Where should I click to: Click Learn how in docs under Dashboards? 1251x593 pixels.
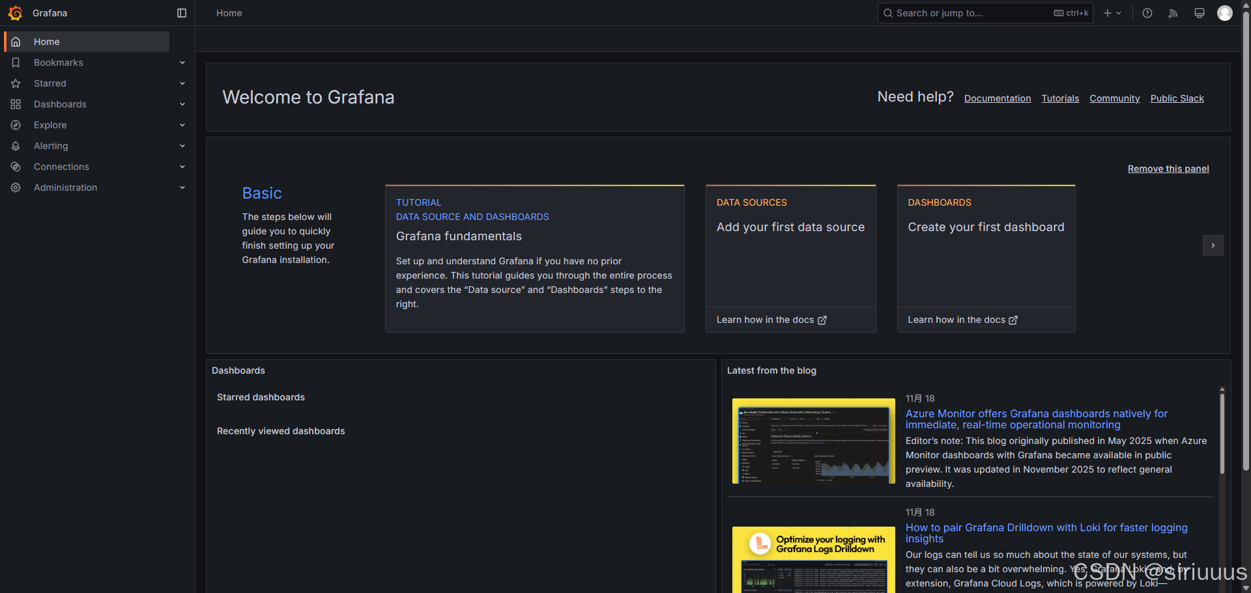[962, 320]
